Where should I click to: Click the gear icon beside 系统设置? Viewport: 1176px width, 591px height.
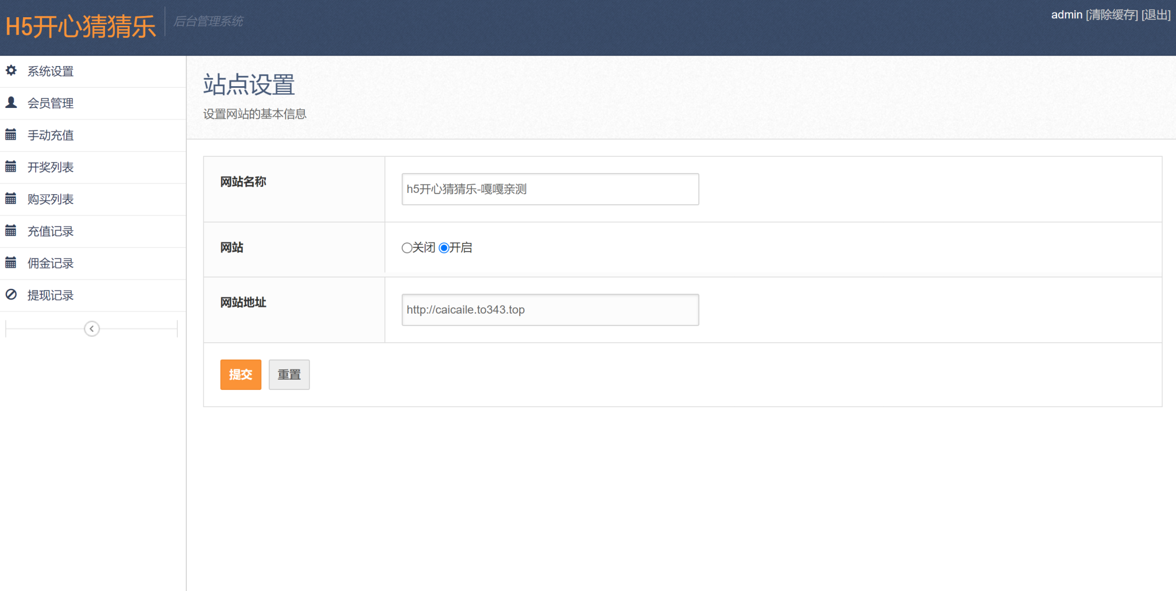coord(11,71)
